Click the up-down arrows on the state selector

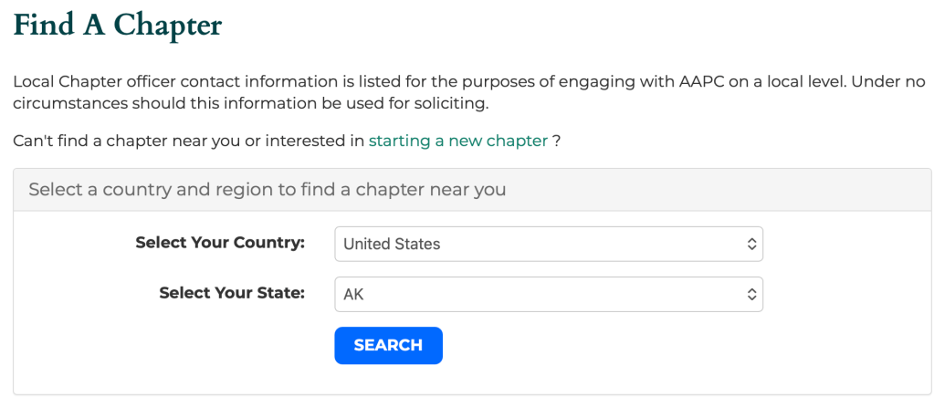coord(751,295)
